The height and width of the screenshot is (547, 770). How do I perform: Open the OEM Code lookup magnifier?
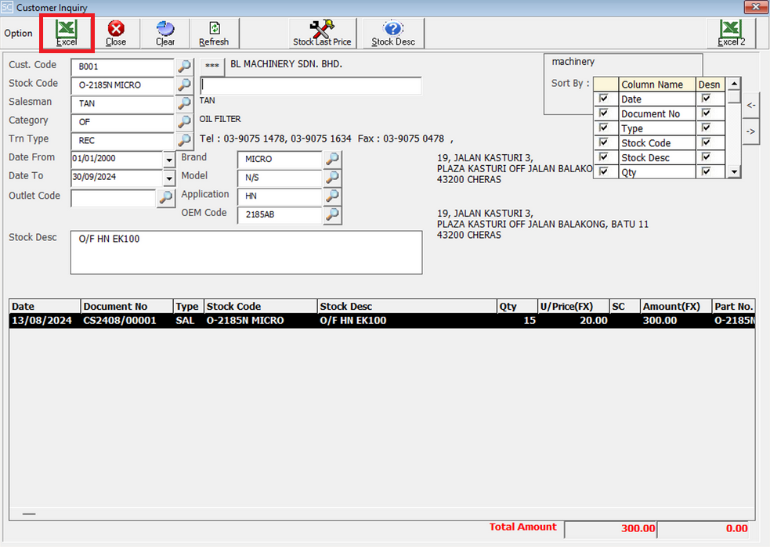coord(332,214)
